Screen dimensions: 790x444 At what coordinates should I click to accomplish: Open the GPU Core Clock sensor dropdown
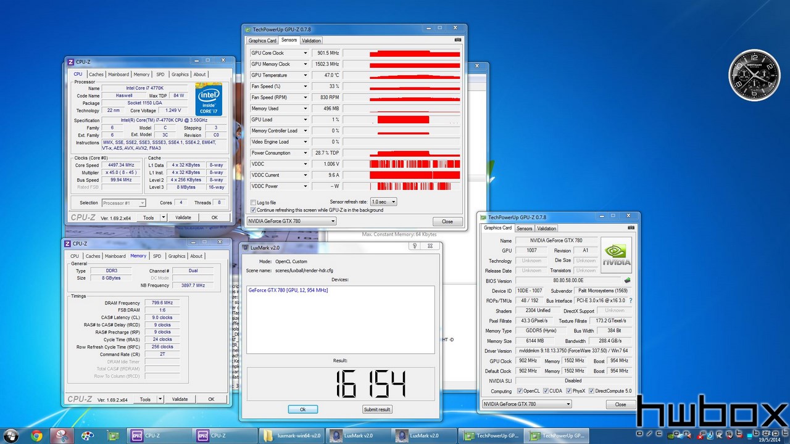point(305,53)
